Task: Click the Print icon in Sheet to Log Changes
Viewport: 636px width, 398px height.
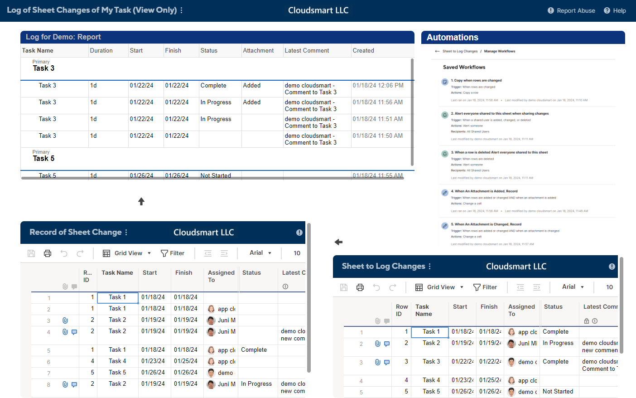Action: pos(360,287)
